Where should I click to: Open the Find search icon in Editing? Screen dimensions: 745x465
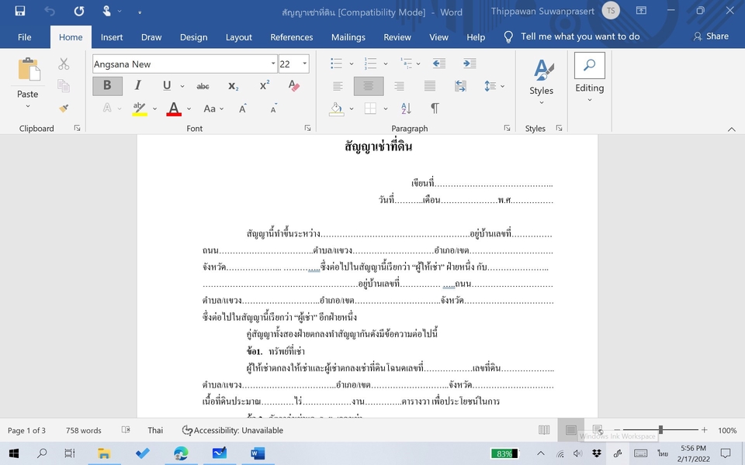(x=589, y=65)
